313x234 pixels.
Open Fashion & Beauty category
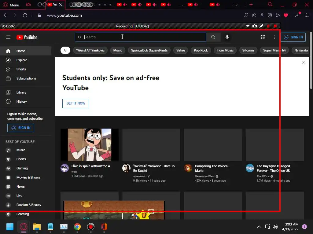(x=26, y=205)
